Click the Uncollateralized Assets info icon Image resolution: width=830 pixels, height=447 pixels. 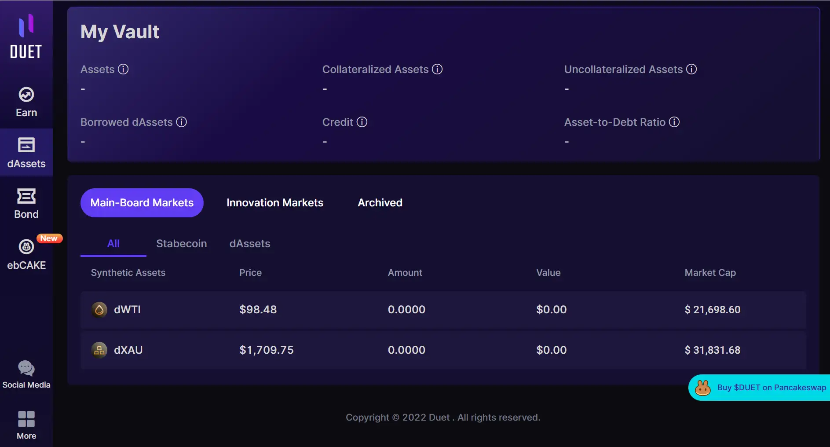691,70
